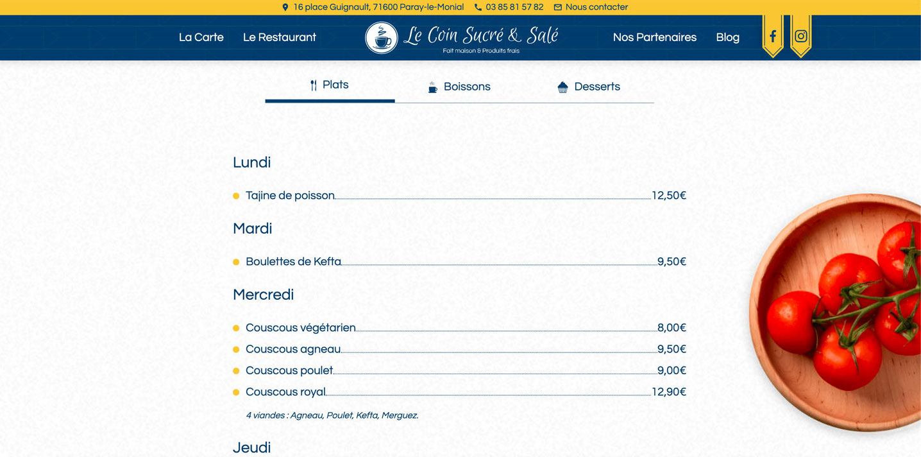The image size is (921, 457).
Task: Click the envelope contact icon
Action: 557,8
